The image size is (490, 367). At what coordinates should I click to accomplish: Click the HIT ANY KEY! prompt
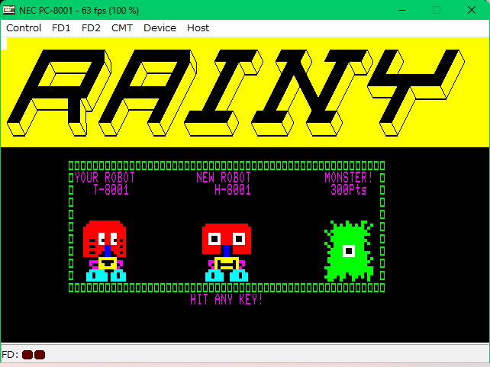click(227, 300)
